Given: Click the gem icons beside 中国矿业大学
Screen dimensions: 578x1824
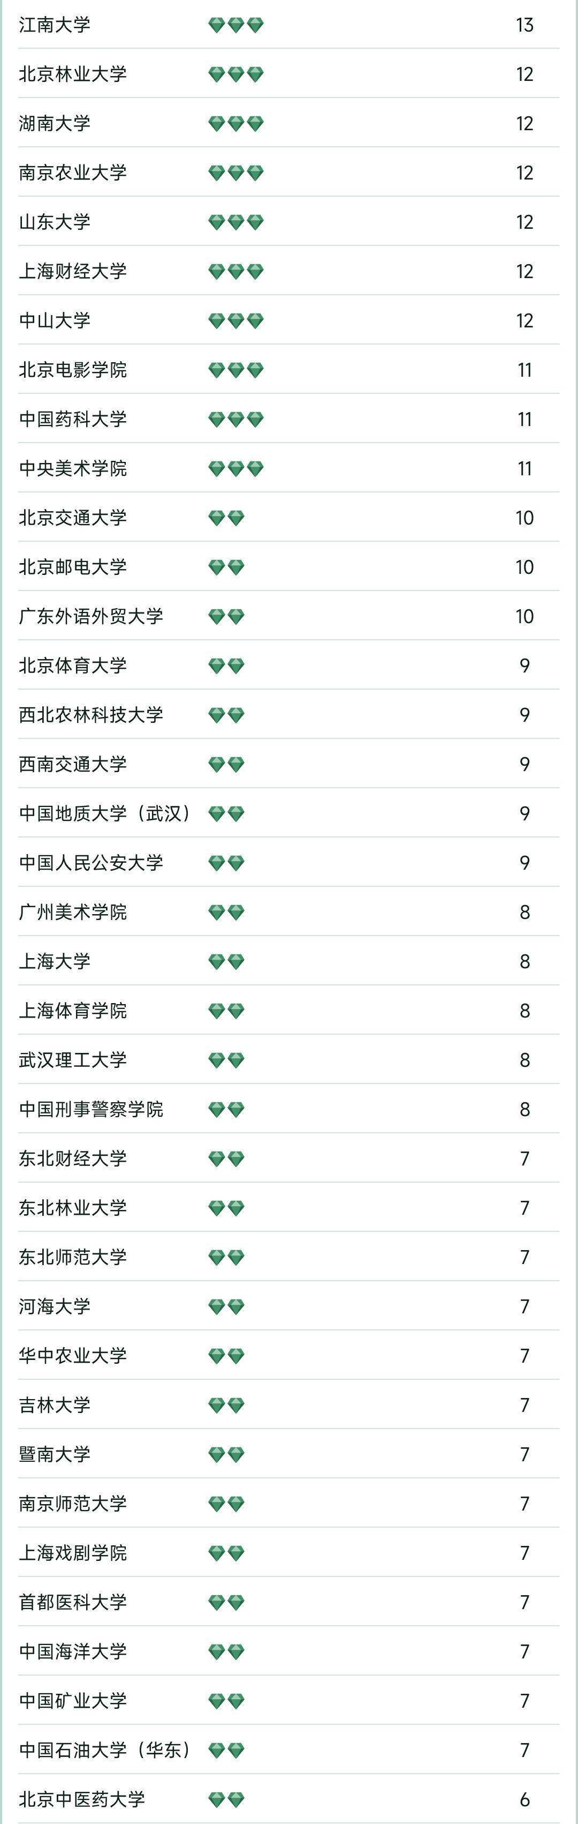Looking at the screenshot, I should pos(226,1701).
